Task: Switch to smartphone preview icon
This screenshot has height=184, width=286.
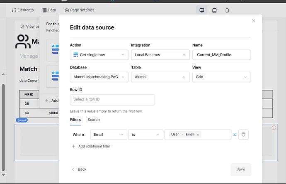Action: tap(227, 10)
